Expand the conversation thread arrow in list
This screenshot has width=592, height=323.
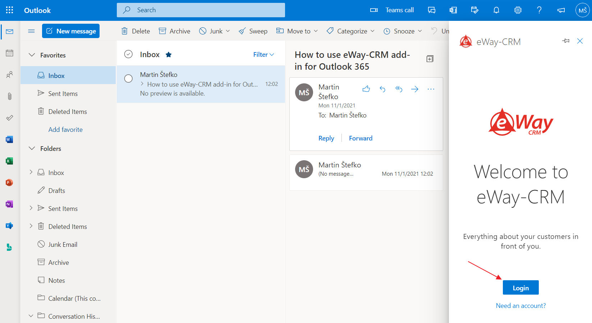point(142,84)
